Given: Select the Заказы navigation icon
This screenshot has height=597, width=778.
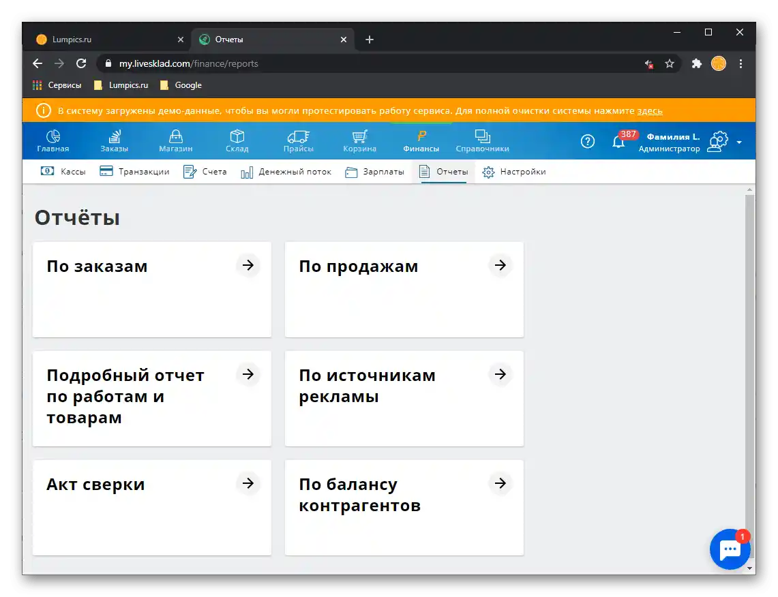Looking at the screenshot, I should click(x=113, y=136).
